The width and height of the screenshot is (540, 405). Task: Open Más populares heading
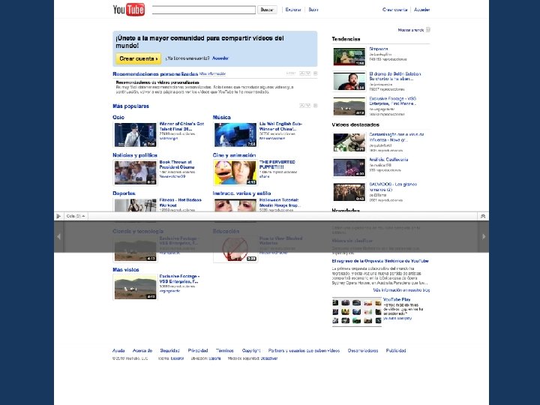point(130,106)
